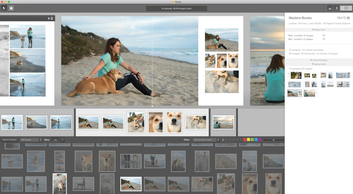The width and height of the screenshot is (353, 194).
Task: Open fifth spread in Spread Grid
Action: (x=295, y=84)
